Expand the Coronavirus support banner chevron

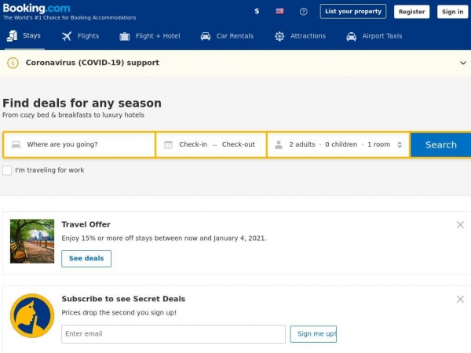coord(463,63)
